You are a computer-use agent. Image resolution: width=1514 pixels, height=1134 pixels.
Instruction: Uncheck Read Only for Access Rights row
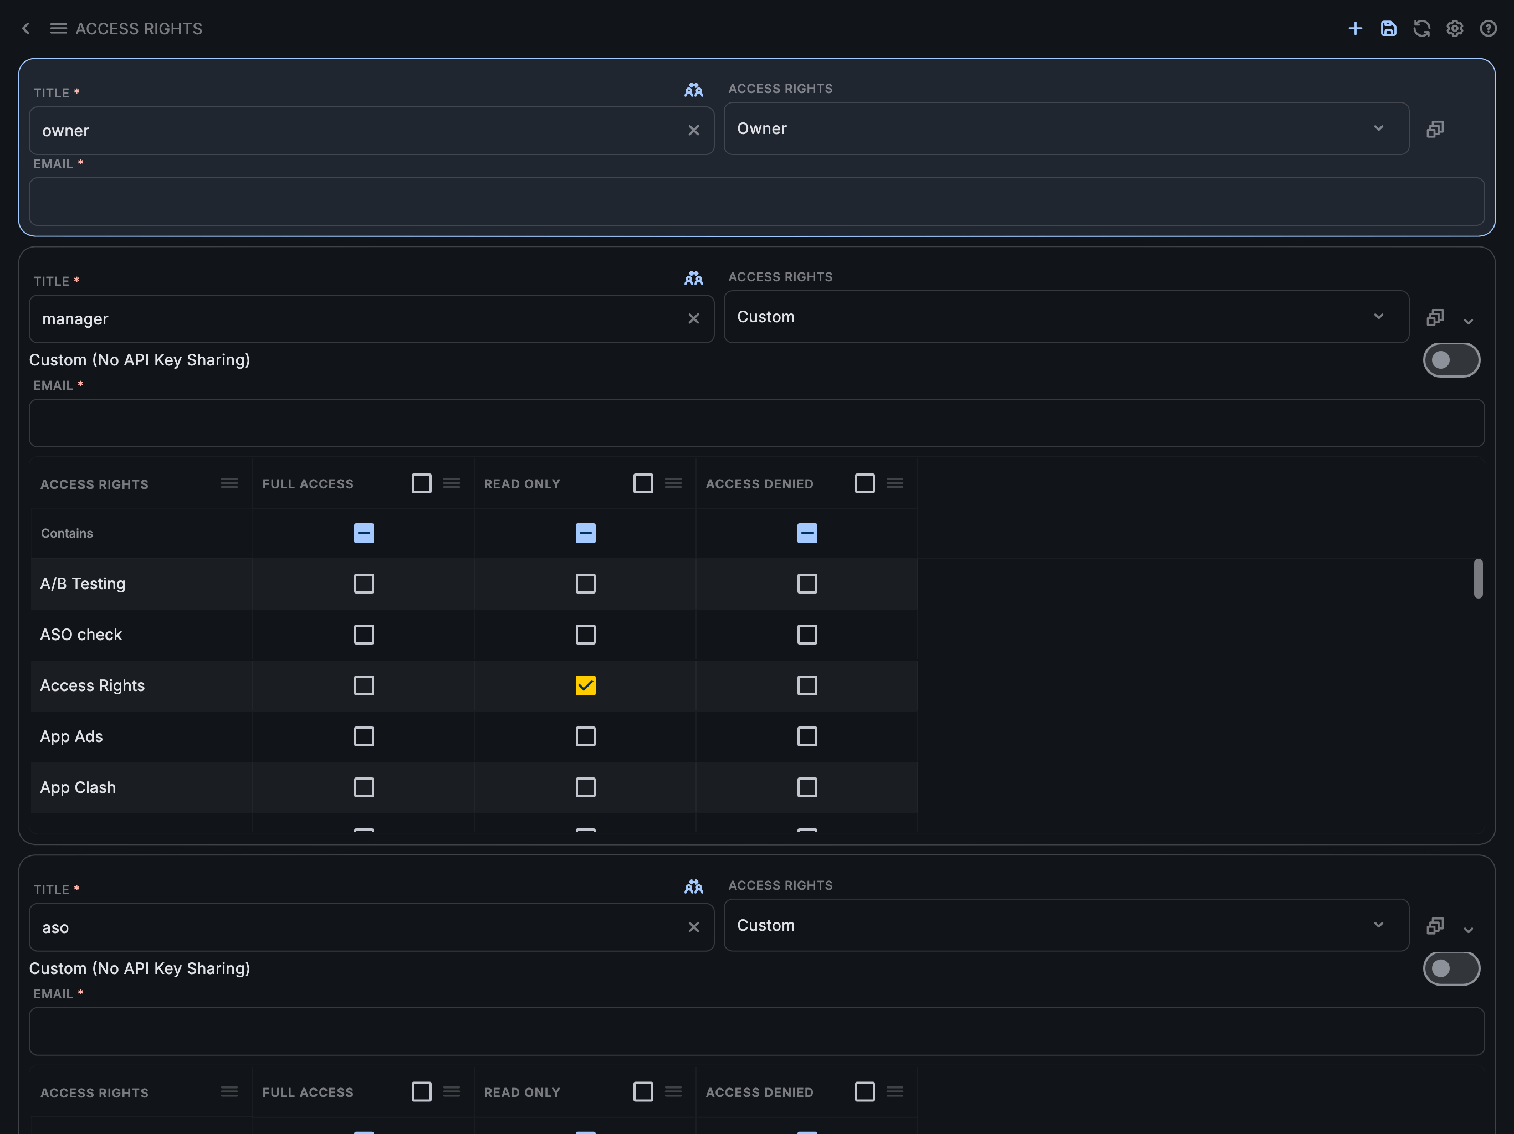tap(585, 685)
